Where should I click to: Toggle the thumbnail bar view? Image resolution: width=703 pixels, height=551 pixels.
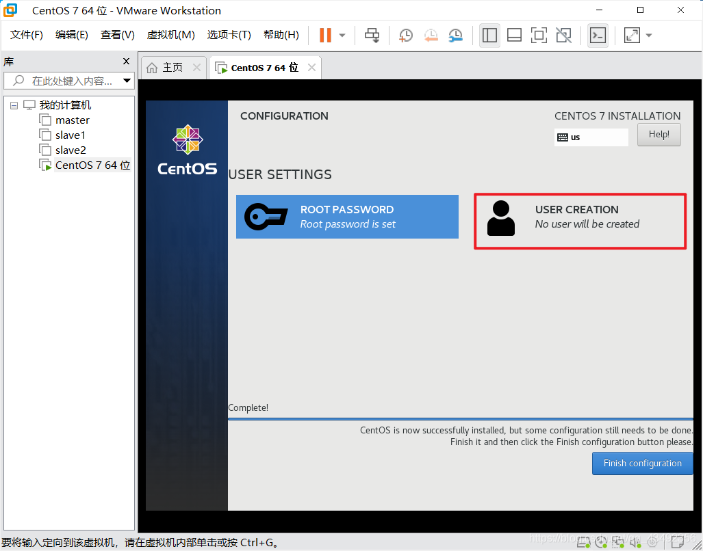click(514, 36)
